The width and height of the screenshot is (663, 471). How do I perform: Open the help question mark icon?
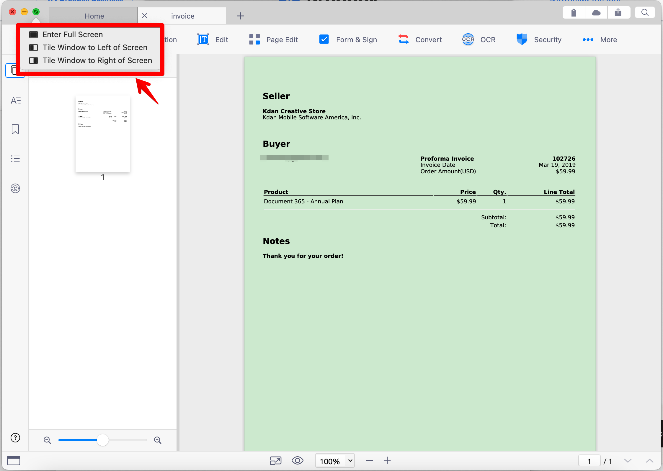point(15,438)
